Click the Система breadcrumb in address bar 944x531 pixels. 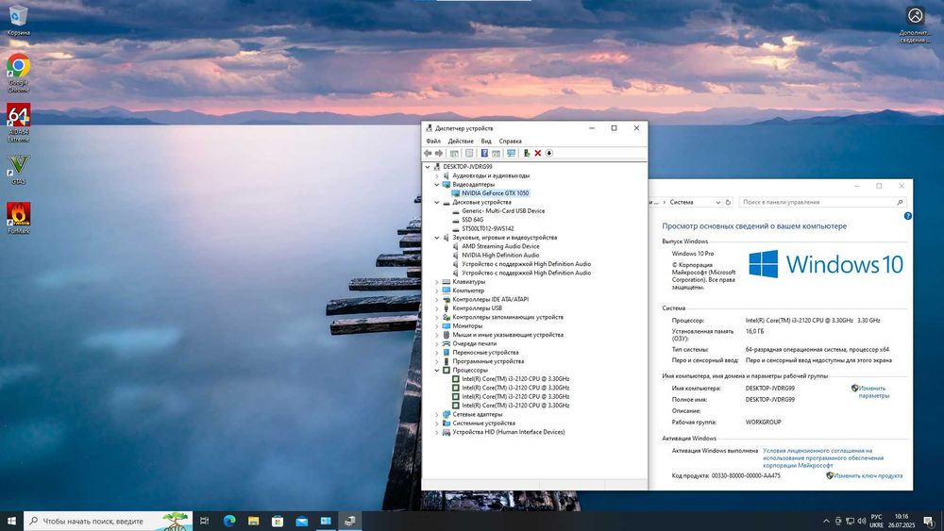pyautogui.click(x=682, y=202)
